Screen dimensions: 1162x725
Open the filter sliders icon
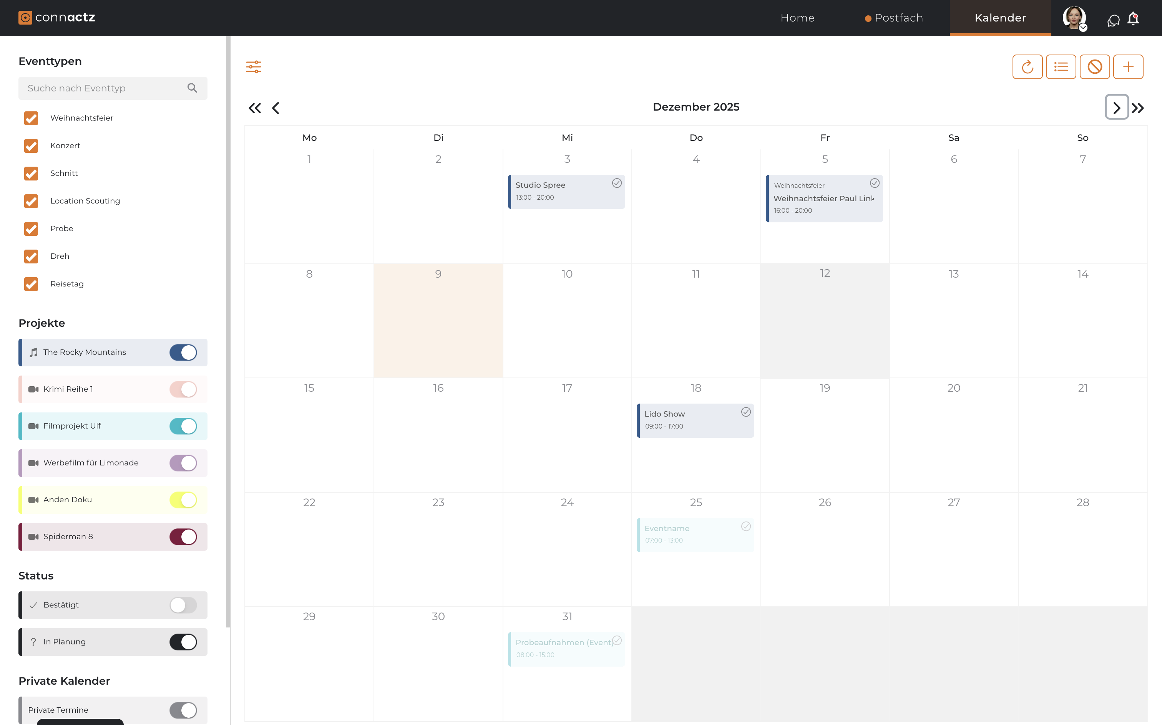(x=253, y=67)
